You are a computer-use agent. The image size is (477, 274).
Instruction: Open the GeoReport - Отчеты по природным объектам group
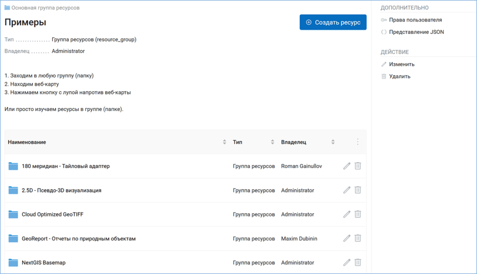click(x=78, y=239)
